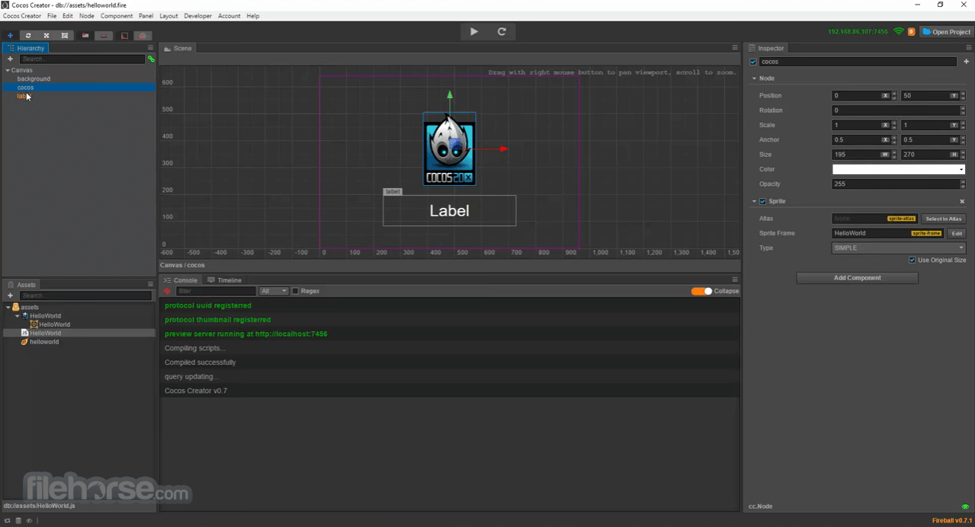975x527 pixels.
Task: Collapse the HelloWorld texture asset
Action: click(x=18, y=316)
